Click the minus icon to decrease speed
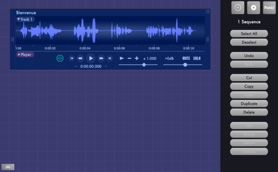This screenshot has height=172, width=278. [x=130, y=58]
